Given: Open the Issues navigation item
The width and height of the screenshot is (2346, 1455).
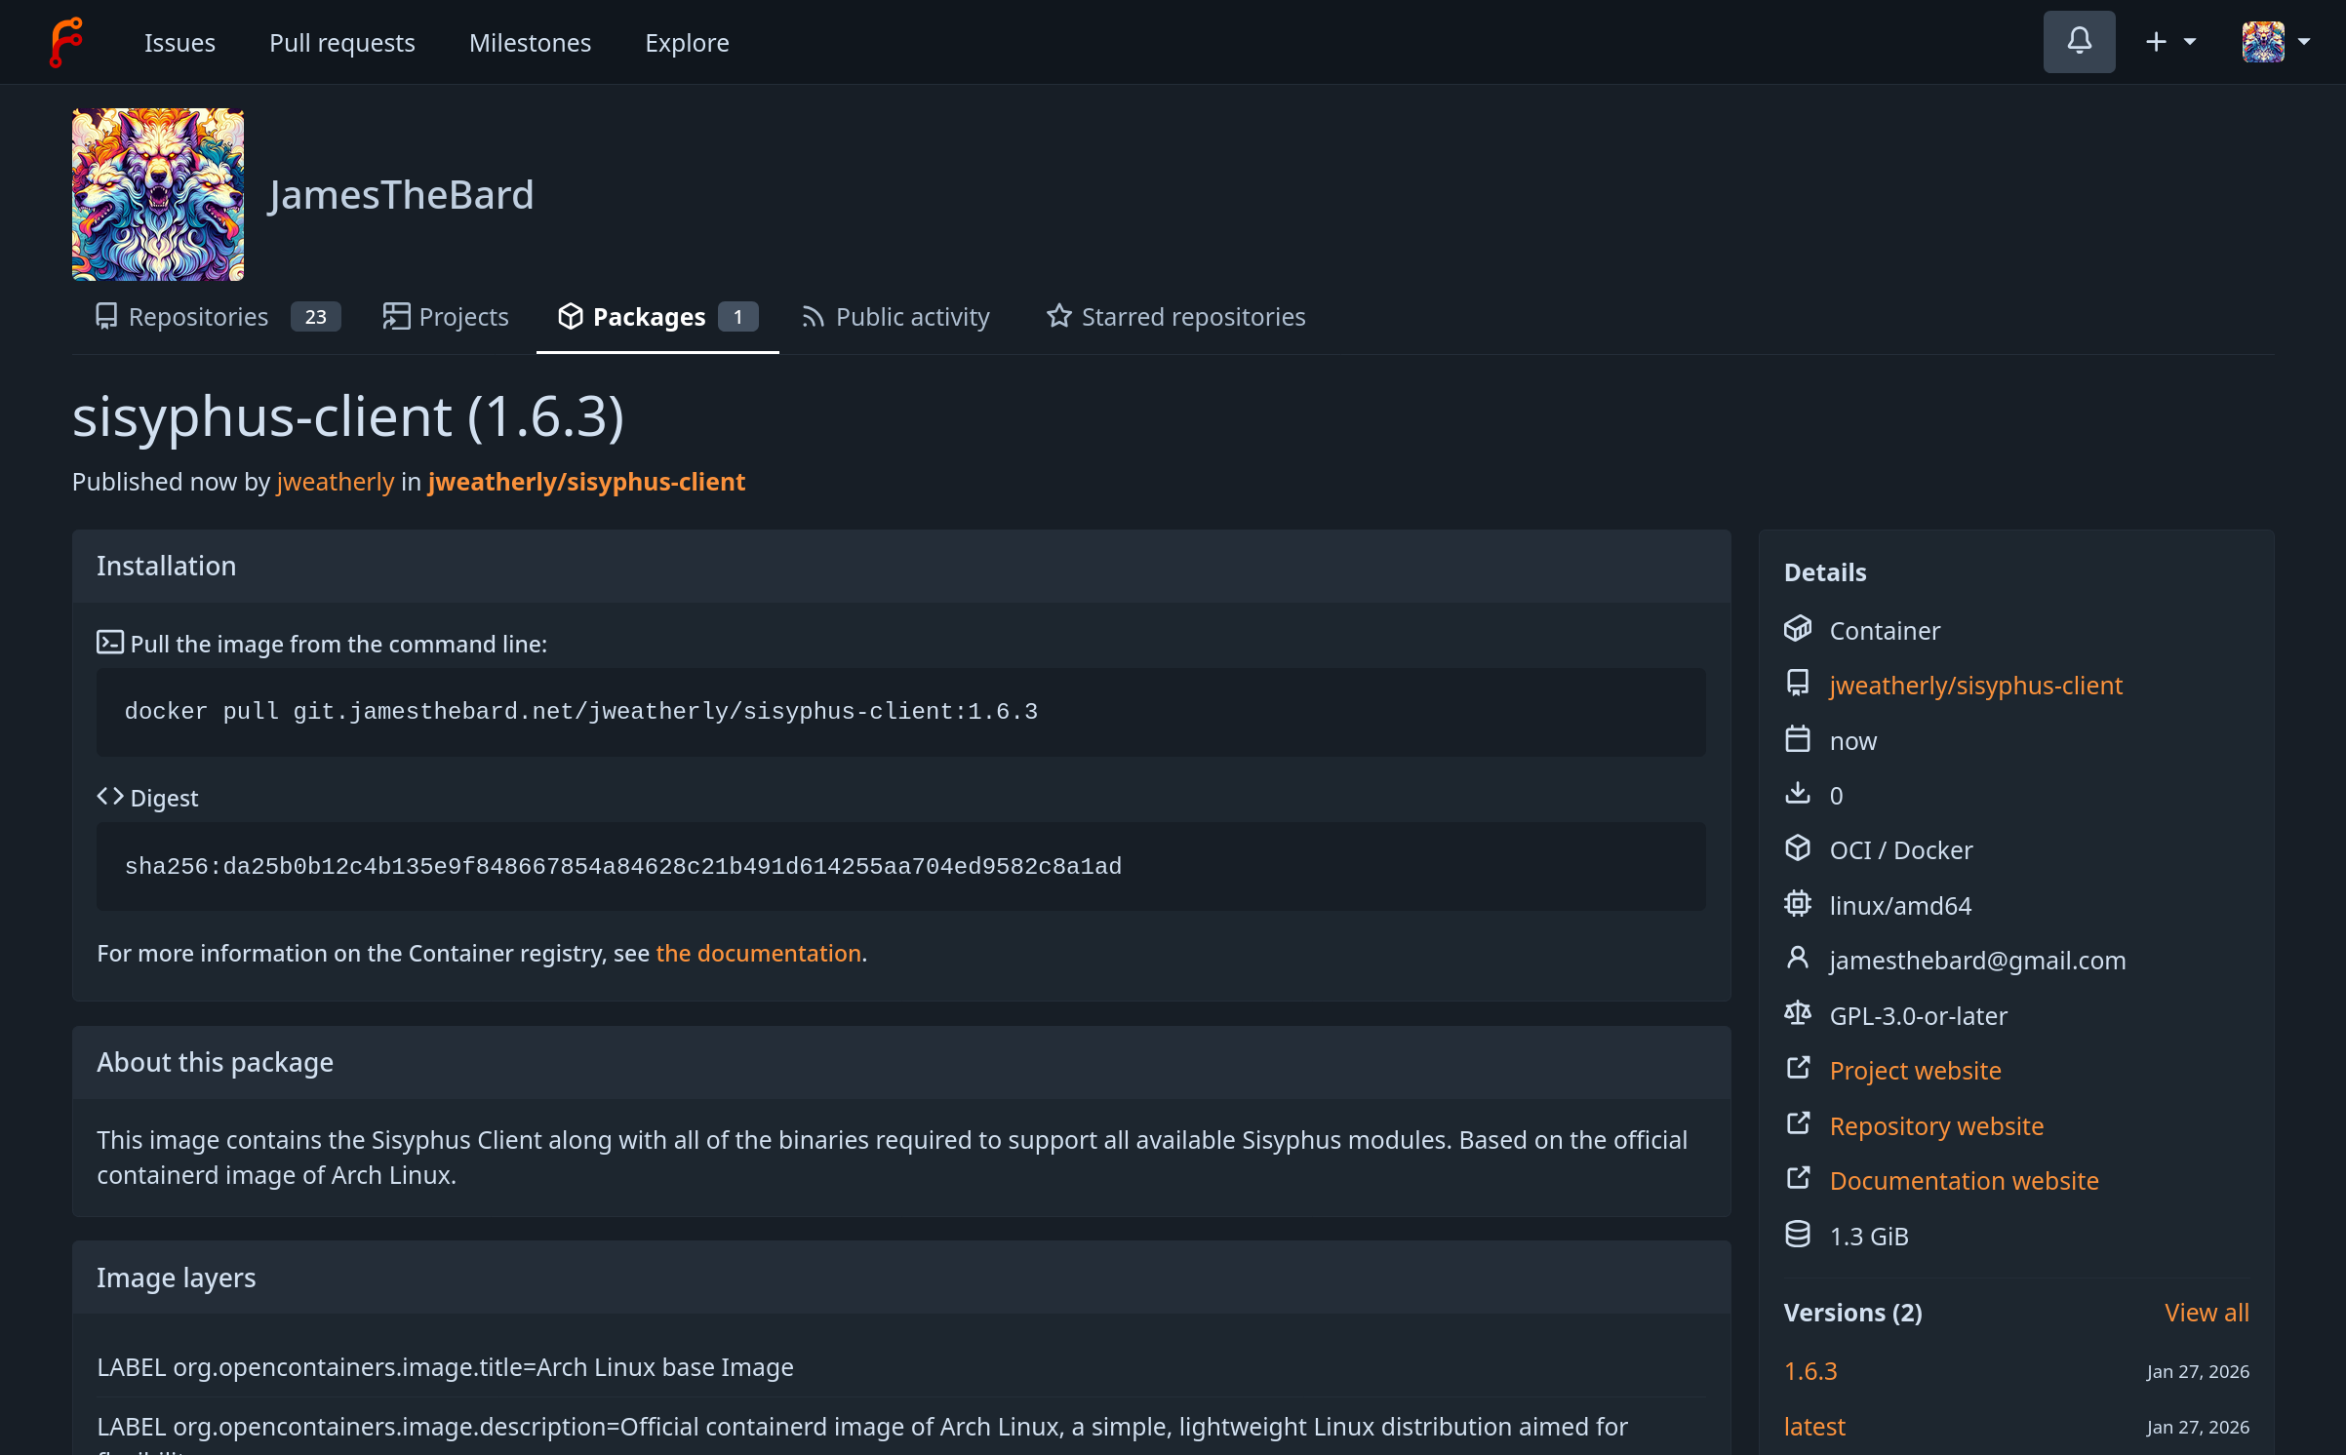Looking at the screenshot, I should click(x=179, y=43).
